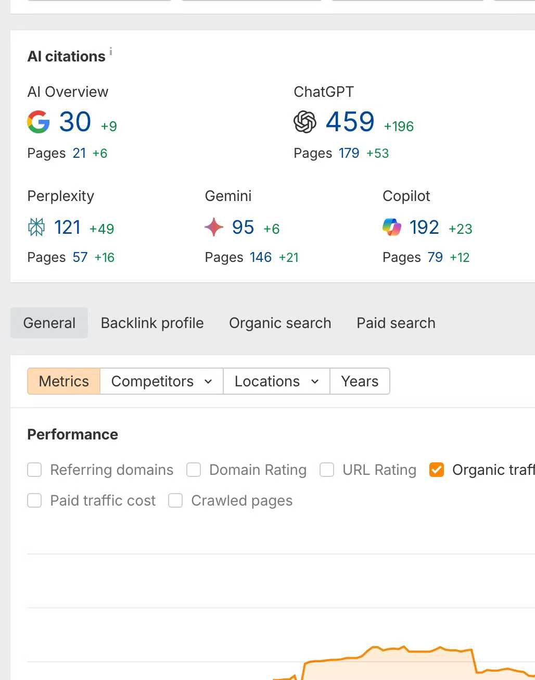Click the Google AI Overview icon
Viewport: 535px width, 680px height.
pos(39,122)
